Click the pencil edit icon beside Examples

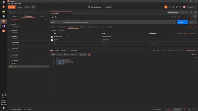point(192,17)
